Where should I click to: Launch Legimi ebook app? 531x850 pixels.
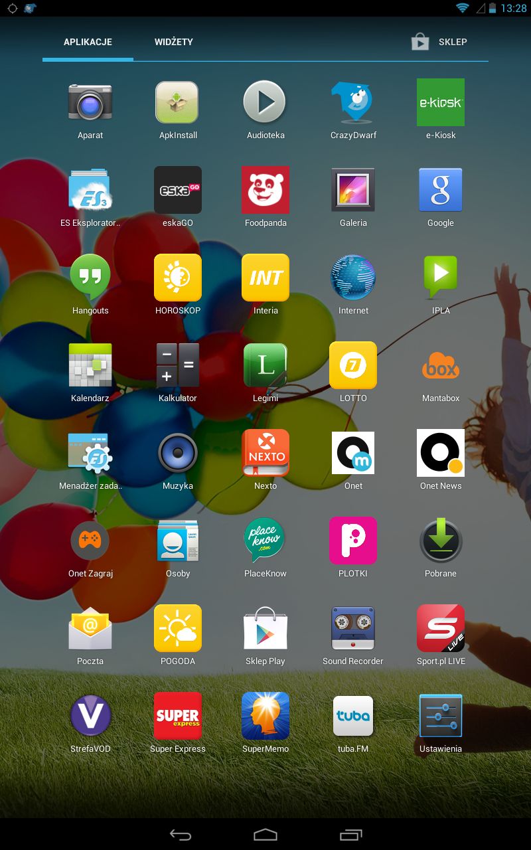point(265,365)
